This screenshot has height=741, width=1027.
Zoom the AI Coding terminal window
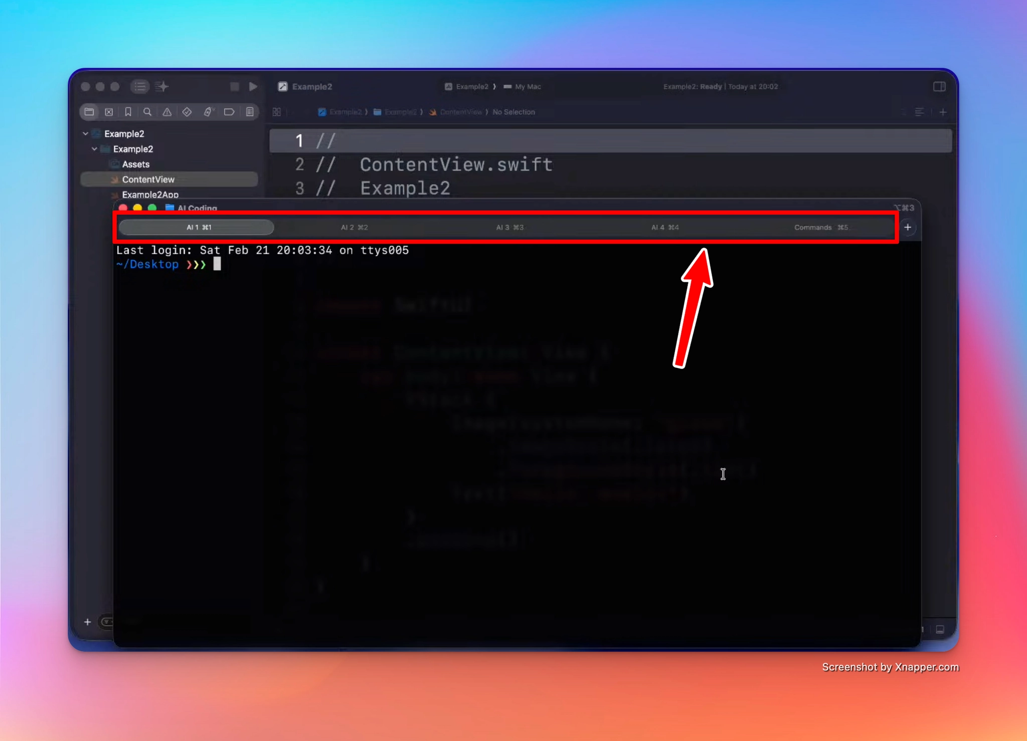152,208
